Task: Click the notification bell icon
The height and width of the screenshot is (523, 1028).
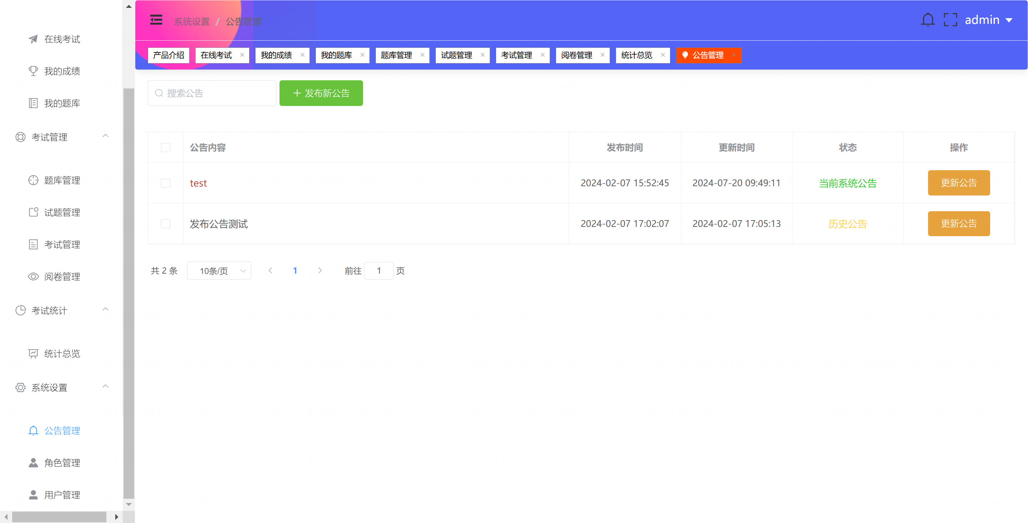Action: 927,20
